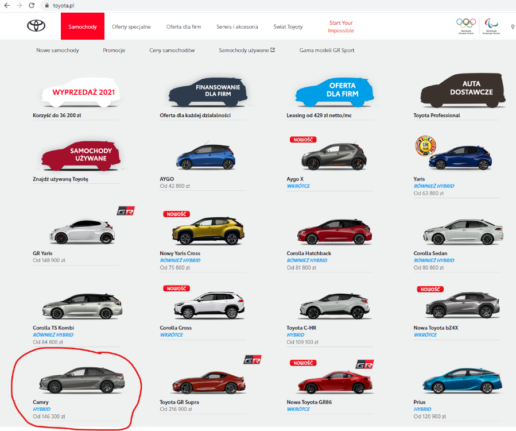This screenshot has height=431, width=516.
Task: Go to the Ceny samochodów submenu
Action: (x=172, y=50)
